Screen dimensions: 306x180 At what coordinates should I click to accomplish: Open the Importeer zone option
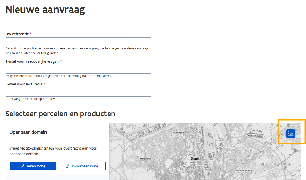[x=82, y=166]
